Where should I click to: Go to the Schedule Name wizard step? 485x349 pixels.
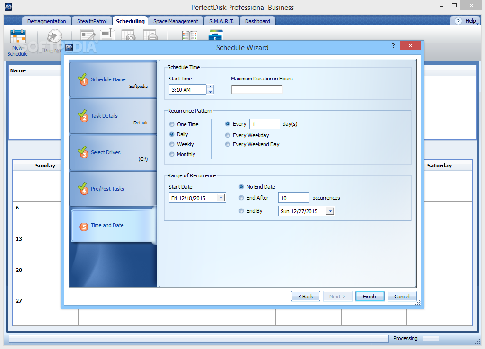pos(113,80)
